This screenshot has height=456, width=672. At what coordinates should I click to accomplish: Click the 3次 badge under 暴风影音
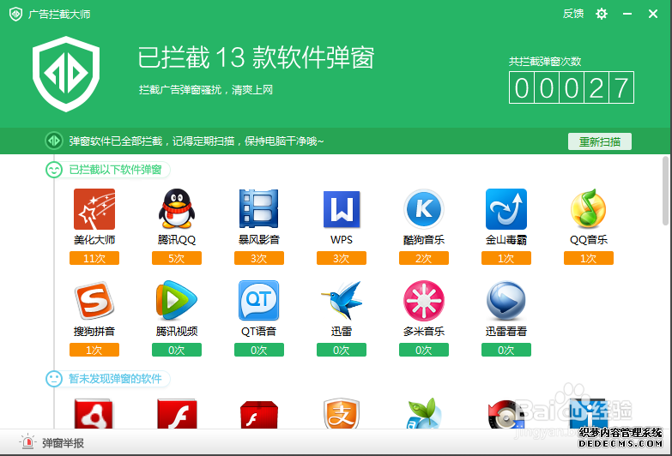tap(259, 258)
